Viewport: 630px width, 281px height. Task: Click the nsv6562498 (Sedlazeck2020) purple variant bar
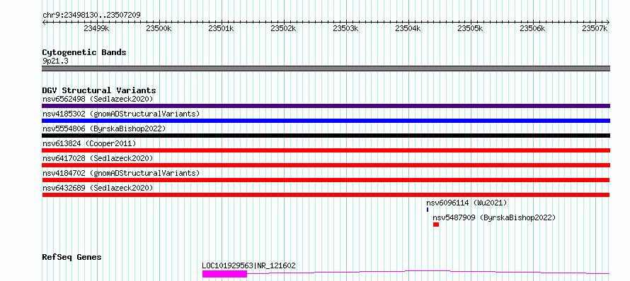pos(326,106)
